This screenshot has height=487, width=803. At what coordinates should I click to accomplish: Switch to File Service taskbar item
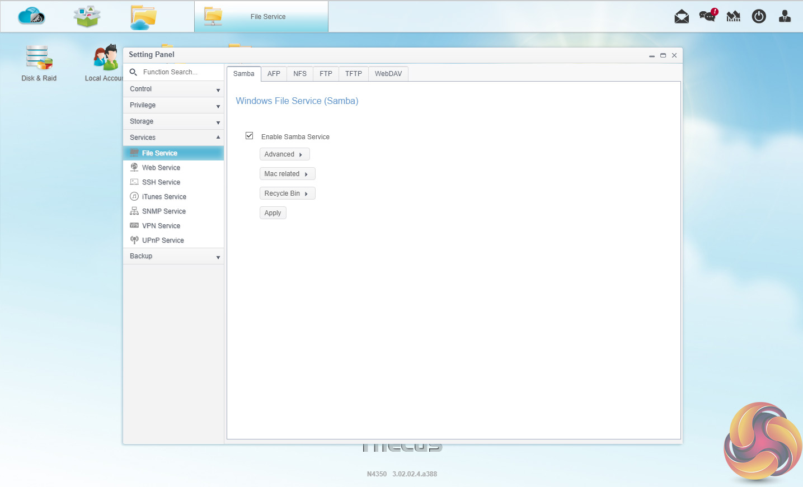(x=261, y=17)
